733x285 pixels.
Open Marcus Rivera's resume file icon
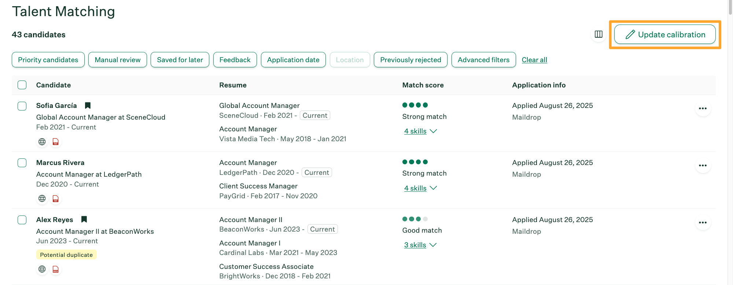click(56, 199)
